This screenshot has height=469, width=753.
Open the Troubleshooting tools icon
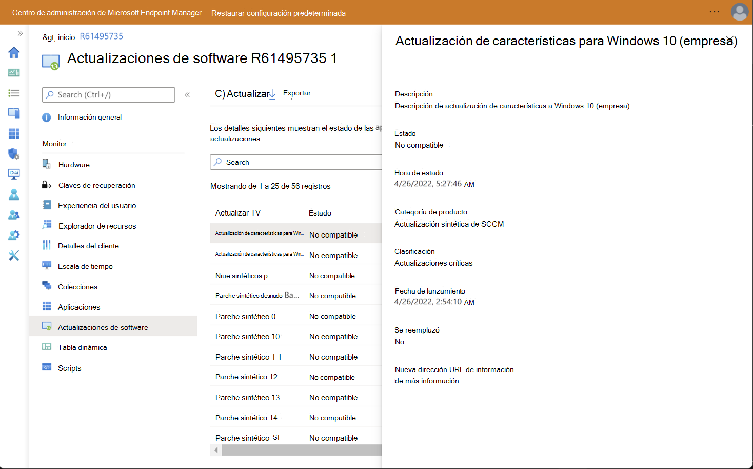click(x=14, y=256)
